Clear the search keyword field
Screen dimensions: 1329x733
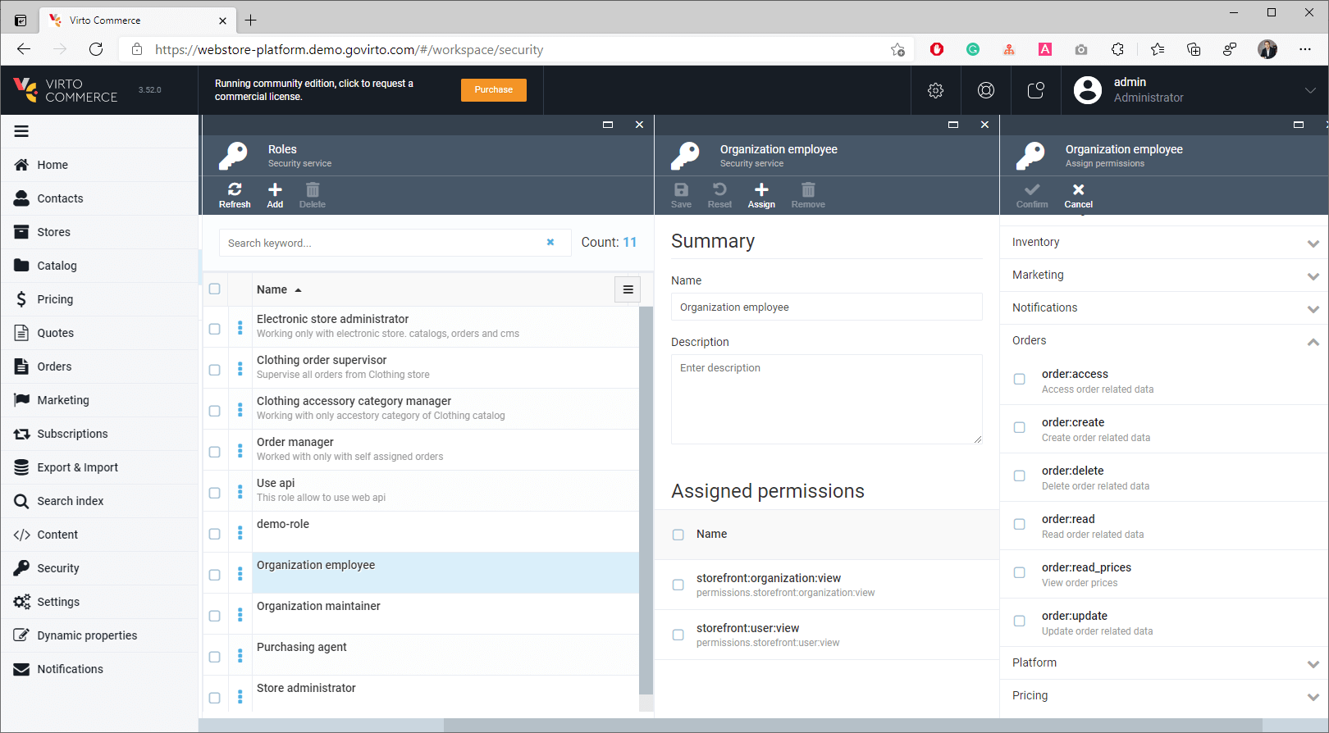(x=550, y=243)
